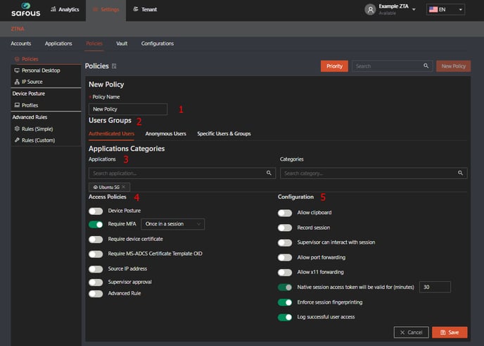Click the Profiles laptop icon
484x346 pixels.
[x=17, y=105]
